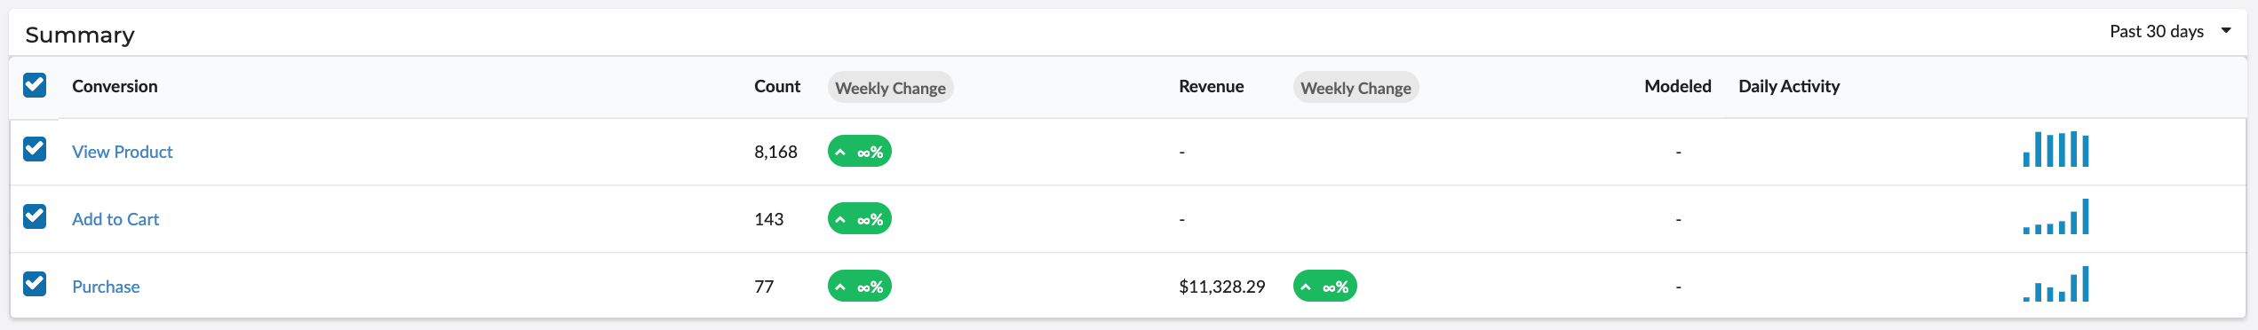The image size is (2258, 330).
Task: Click the Revenue column header
Action: tap(1211, 86)
